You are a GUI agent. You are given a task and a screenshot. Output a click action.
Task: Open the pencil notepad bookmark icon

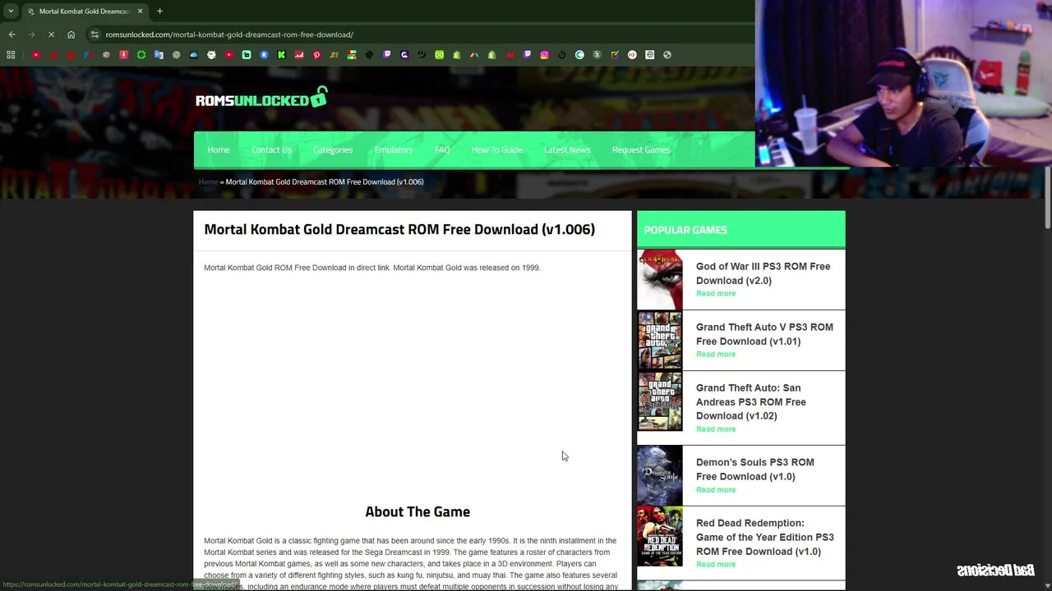tap(615, 55)
